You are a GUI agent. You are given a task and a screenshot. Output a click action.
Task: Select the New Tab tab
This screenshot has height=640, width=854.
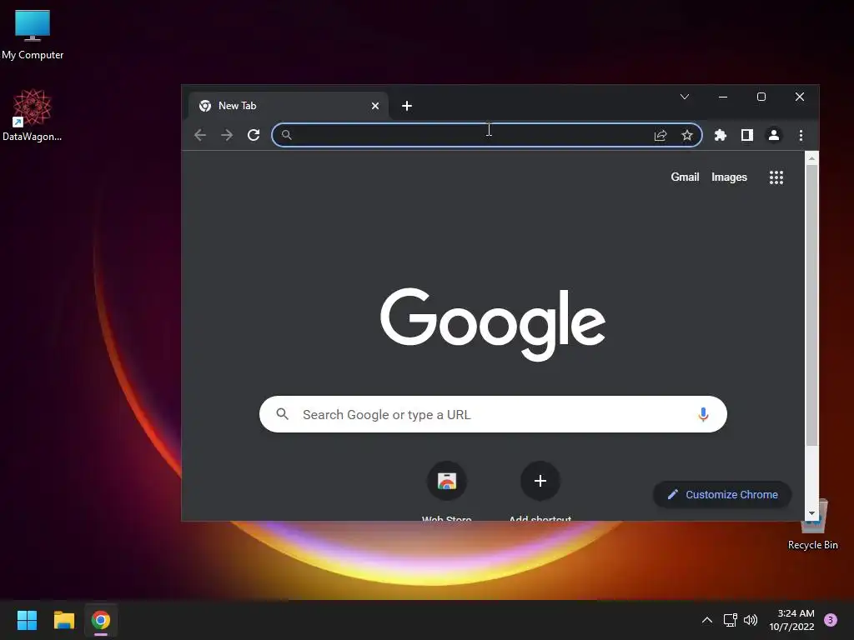(x=288, y=106)
